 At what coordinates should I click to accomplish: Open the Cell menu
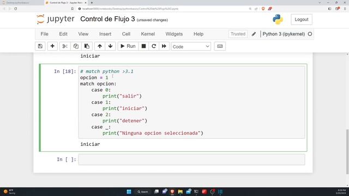pyautogui.click(x=126, y=34)
